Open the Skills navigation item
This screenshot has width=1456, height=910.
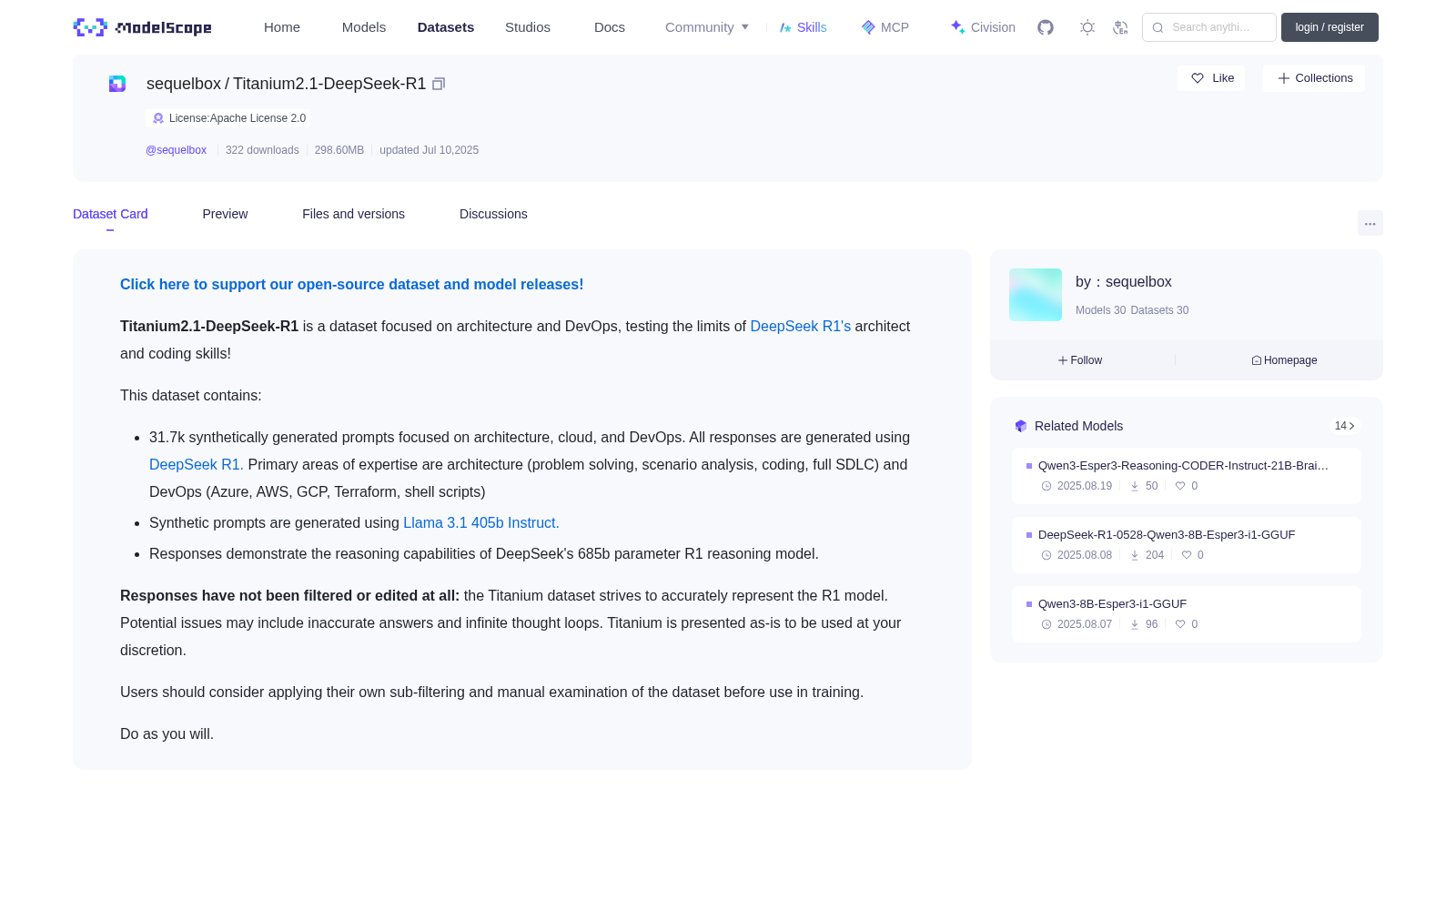pos(804,27)
